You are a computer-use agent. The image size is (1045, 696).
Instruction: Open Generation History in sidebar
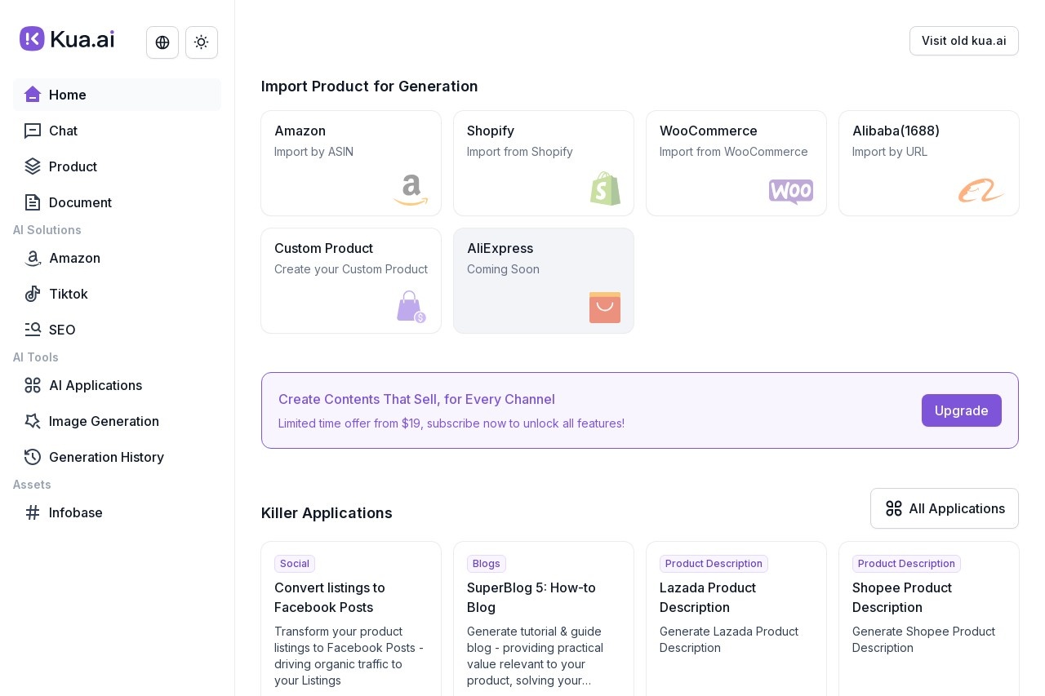point(117,457)
